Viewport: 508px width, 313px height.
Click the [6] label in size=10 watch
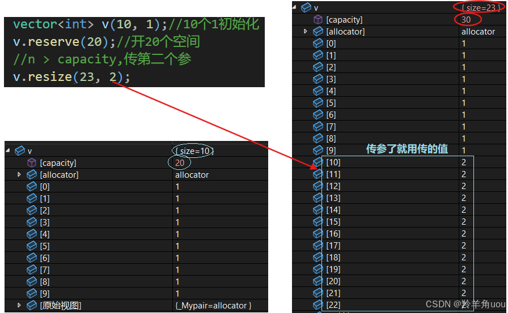pyautogui.click(x=45, y=258)
